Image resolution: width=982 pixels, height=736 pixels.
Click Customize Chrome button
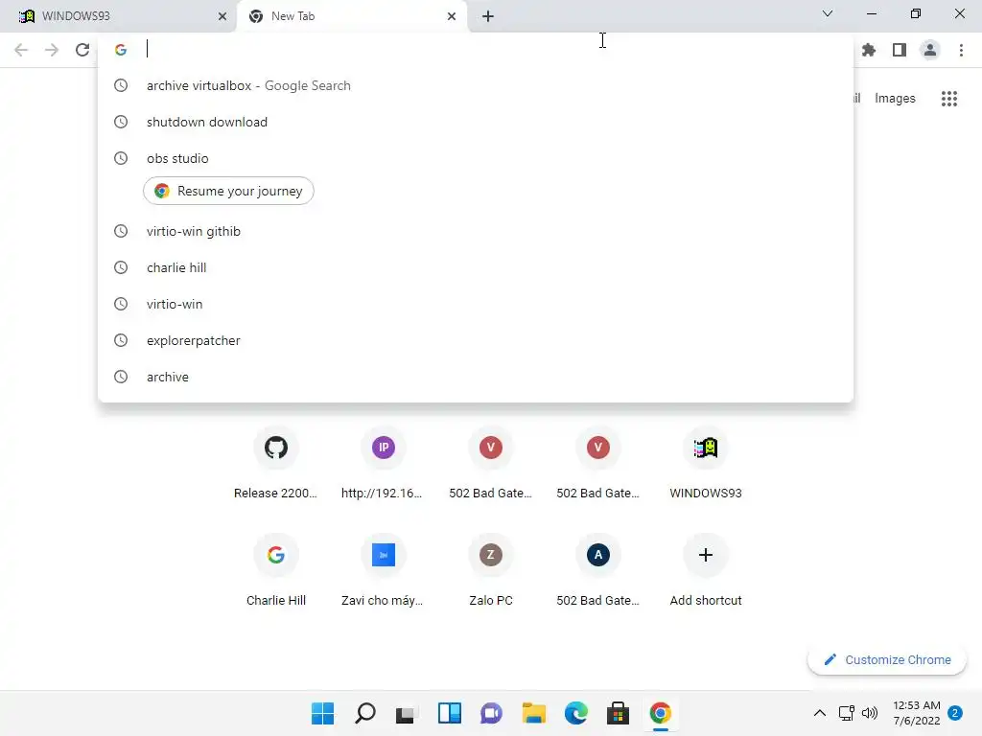887,659
